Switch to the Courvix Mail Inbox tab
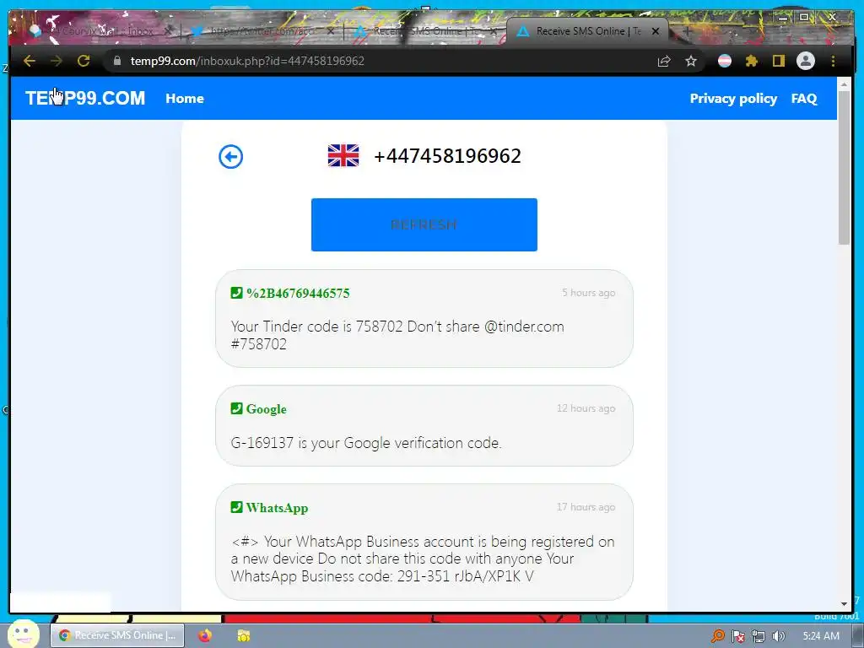The height and width of the screenshot is (648, 864). pyautogui.click(x=100, y=31)
